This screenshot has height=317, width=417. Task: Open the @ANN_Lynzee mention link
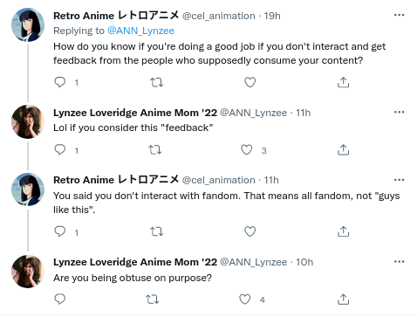click(x=140, y=31)
